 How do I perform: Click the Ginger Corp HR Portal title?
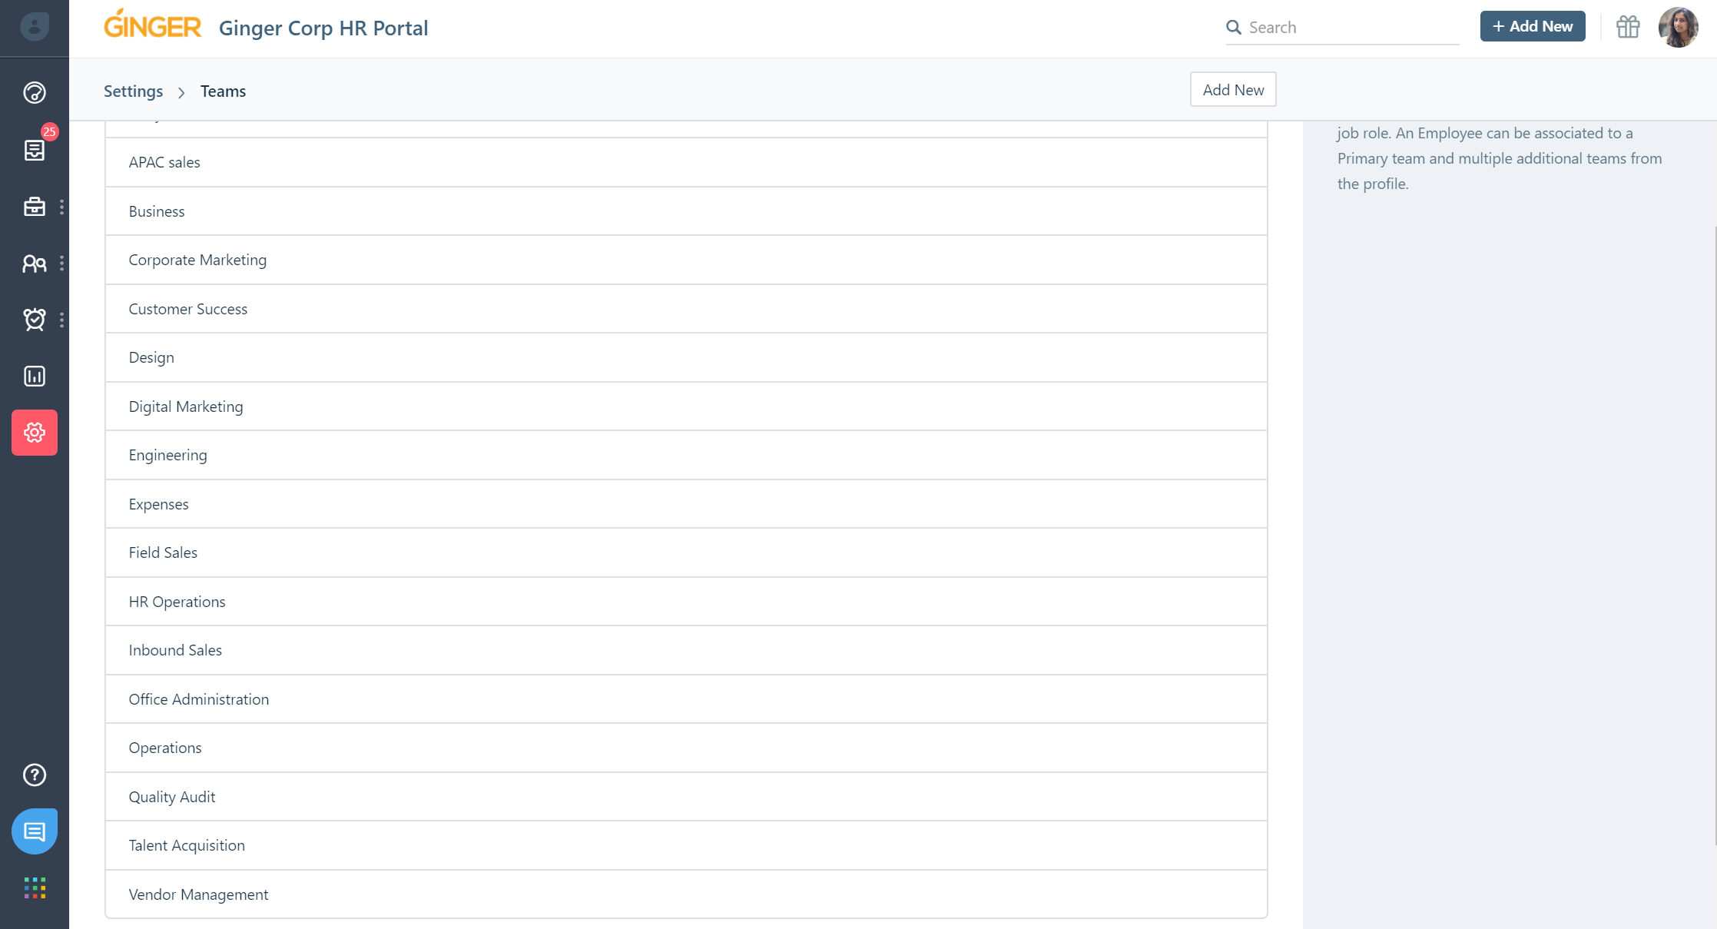coord(323,28)
